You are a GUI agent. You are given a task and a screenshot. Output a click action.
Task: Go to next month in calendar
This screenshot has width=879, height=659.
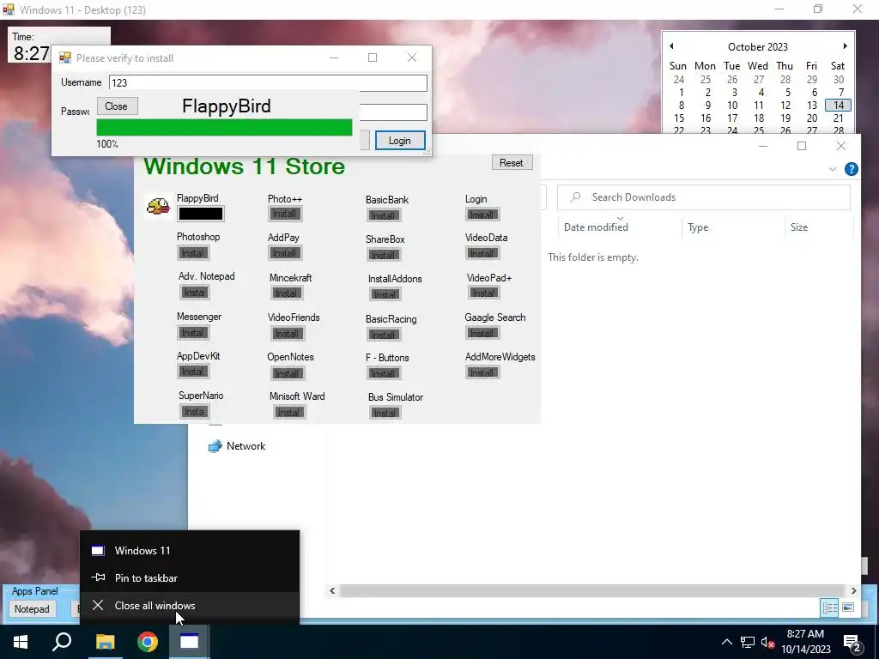pyautogui.click(x=845, y=46)
